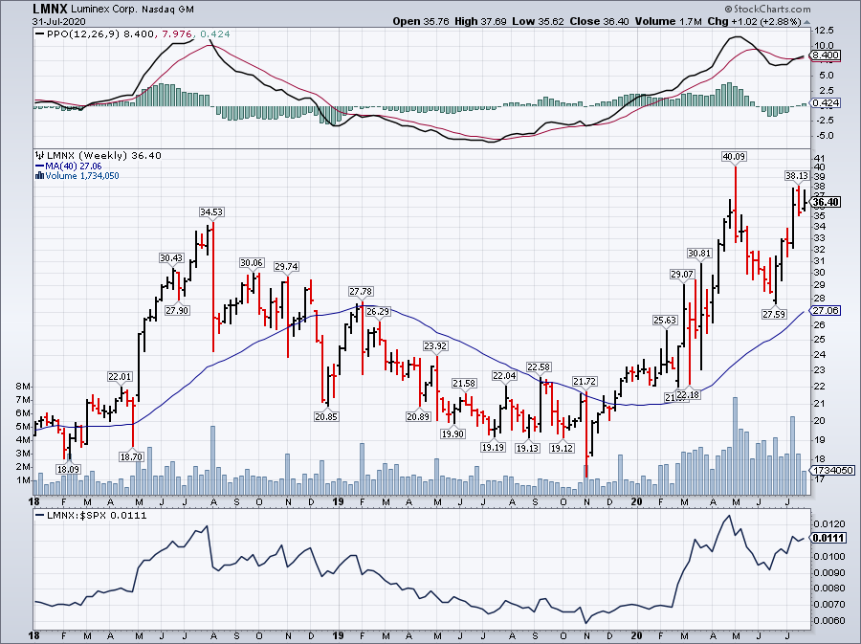Click the Chg +1.02 (+2.88%) value

click(755, 21)
